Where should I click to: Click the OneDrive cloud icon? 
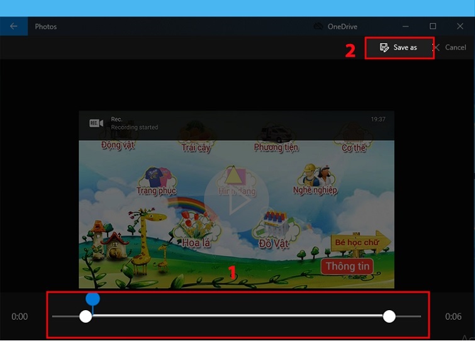318,26
